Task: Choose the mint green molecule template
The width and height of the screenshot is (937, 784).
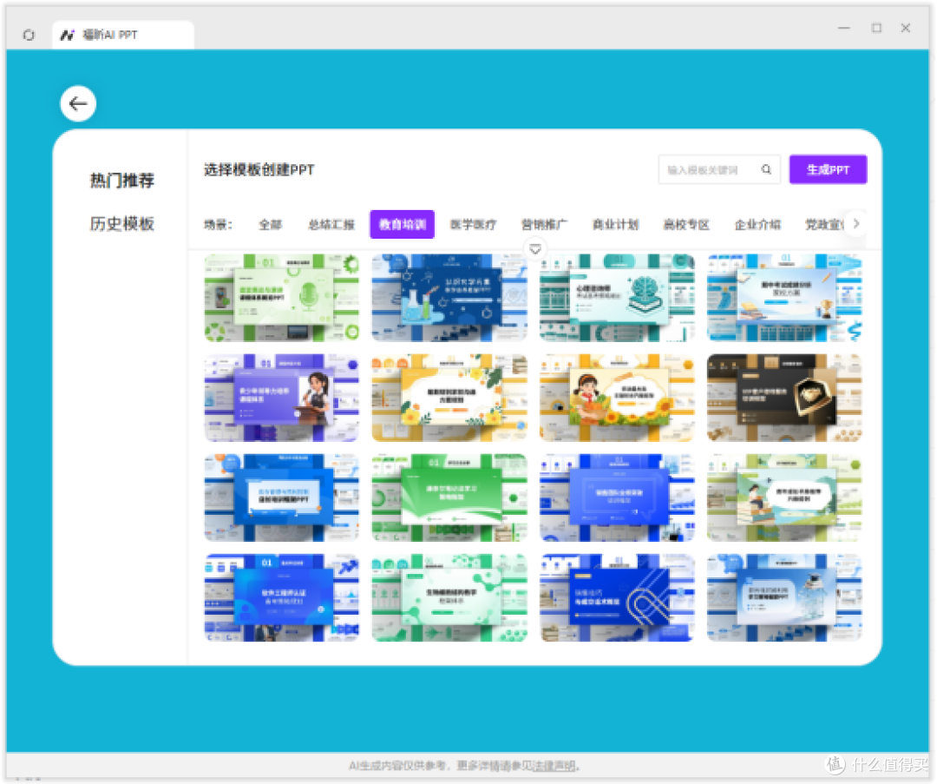Action: (x=449, y=597)
